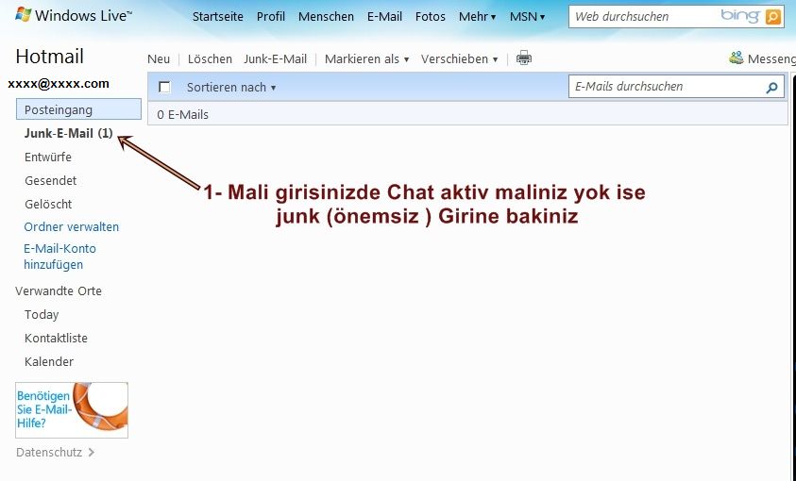Image resolution: width=796 pixels, height=481 pixels.
Task: Click the Bing search button icon
Action: click(x=773, y=17)
